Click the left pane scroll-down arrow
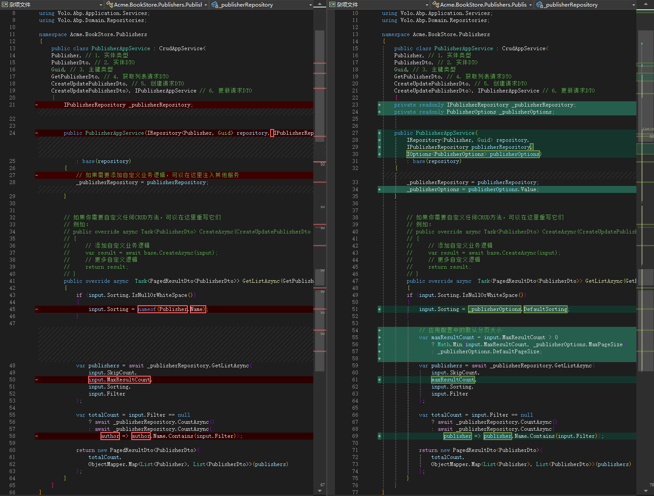The width and height of the screenshot is (654, 496). click(x=320, y=490)
